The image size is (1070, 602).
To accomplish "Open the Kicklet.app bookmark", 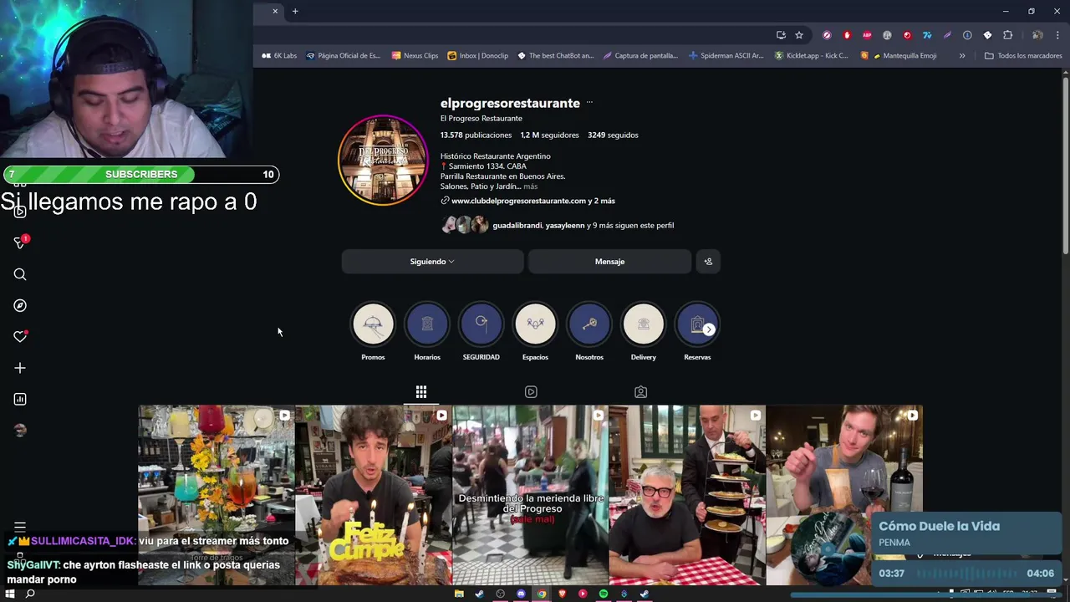I will pos(812,56).
